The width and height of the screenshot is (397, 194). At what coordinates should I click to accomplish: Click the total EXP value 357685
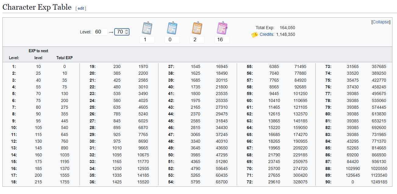[x=379, y=66]
